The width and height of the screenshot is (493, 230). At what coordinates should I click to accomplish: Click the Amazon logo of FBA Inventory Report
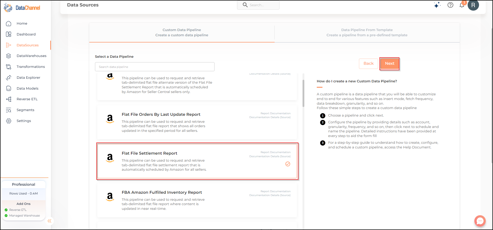(110, 197)
